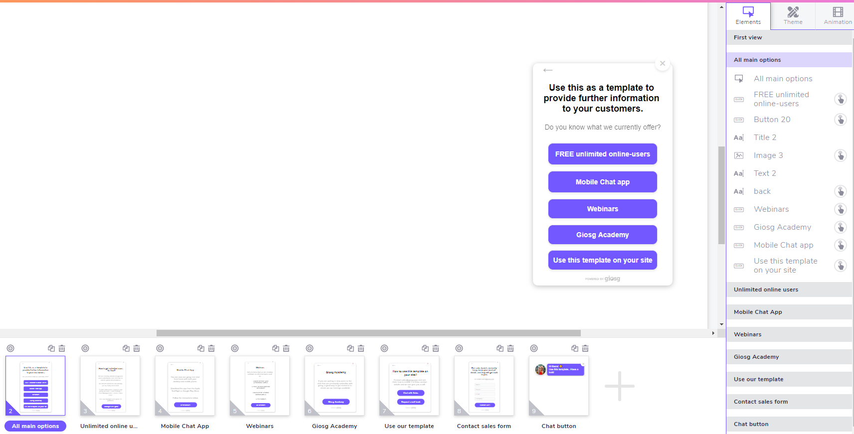Click the Webinars button in preview

602,209
